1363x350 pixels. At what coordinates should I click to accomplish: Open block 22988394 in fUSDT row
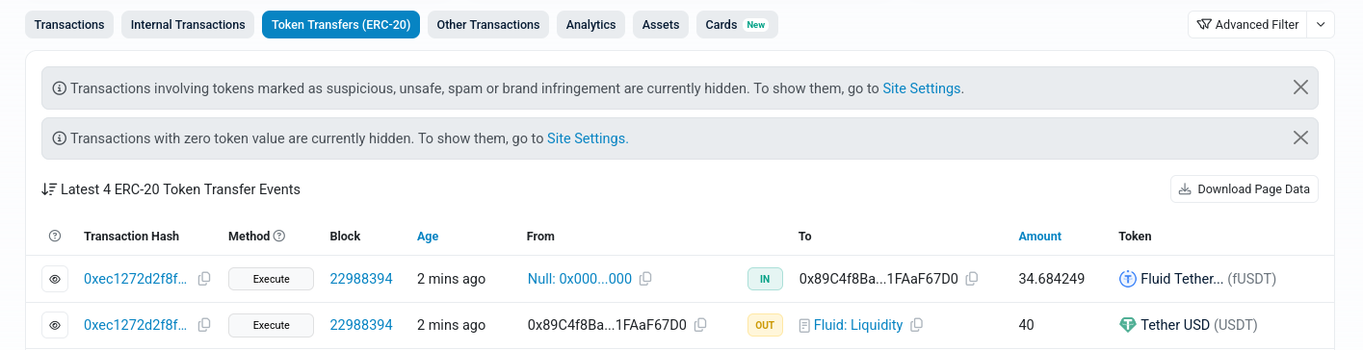coord(361,279)
